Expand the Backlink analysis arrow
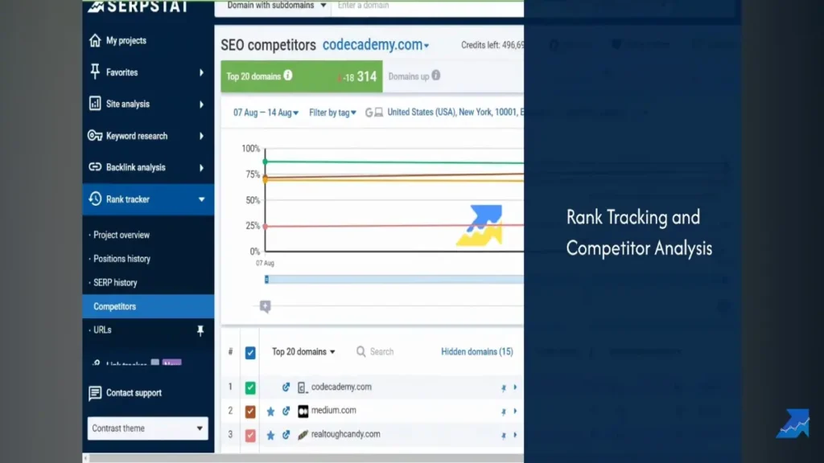The image size is (824, 463). [201, 168]
